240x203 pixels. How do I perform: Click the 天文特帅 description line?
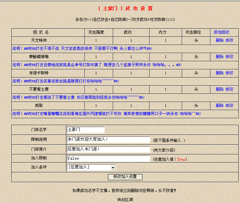click(82, 49)
